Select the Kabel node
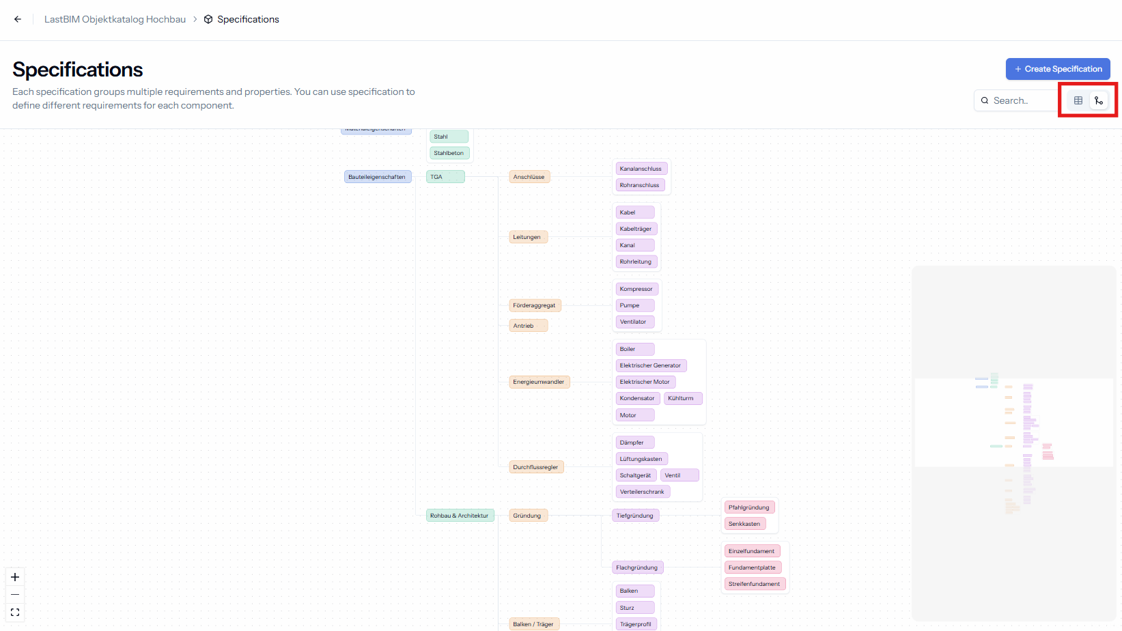Viewport: 1122px width, 631px height. [635, 212]
